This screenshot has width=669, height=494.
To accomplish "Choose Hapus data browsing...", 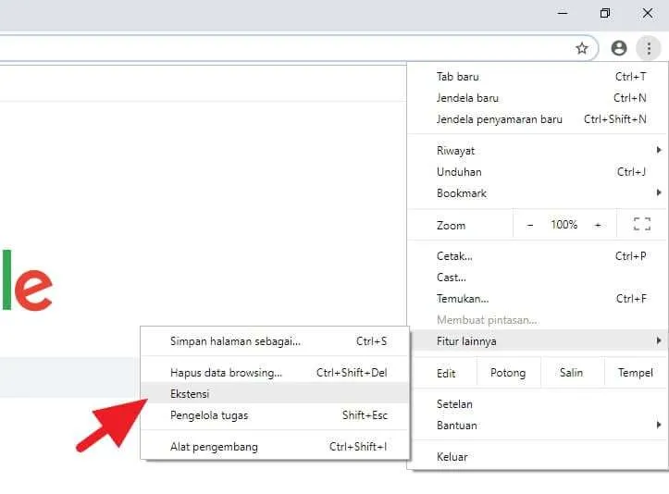I will tap(275, 373).
